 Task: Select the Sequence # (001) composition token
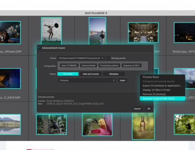click(131, 65)
